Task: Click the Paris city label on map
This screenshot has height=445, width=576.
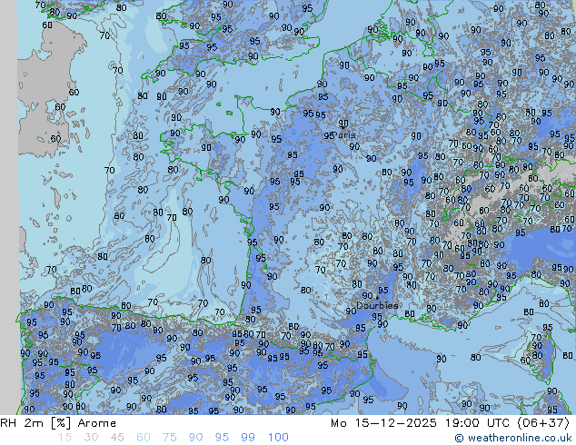Action: pos(346,135)
